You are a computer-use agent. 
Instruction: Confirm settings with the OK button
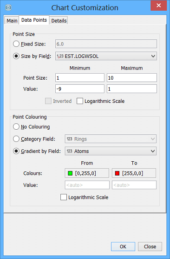[123, 246]
